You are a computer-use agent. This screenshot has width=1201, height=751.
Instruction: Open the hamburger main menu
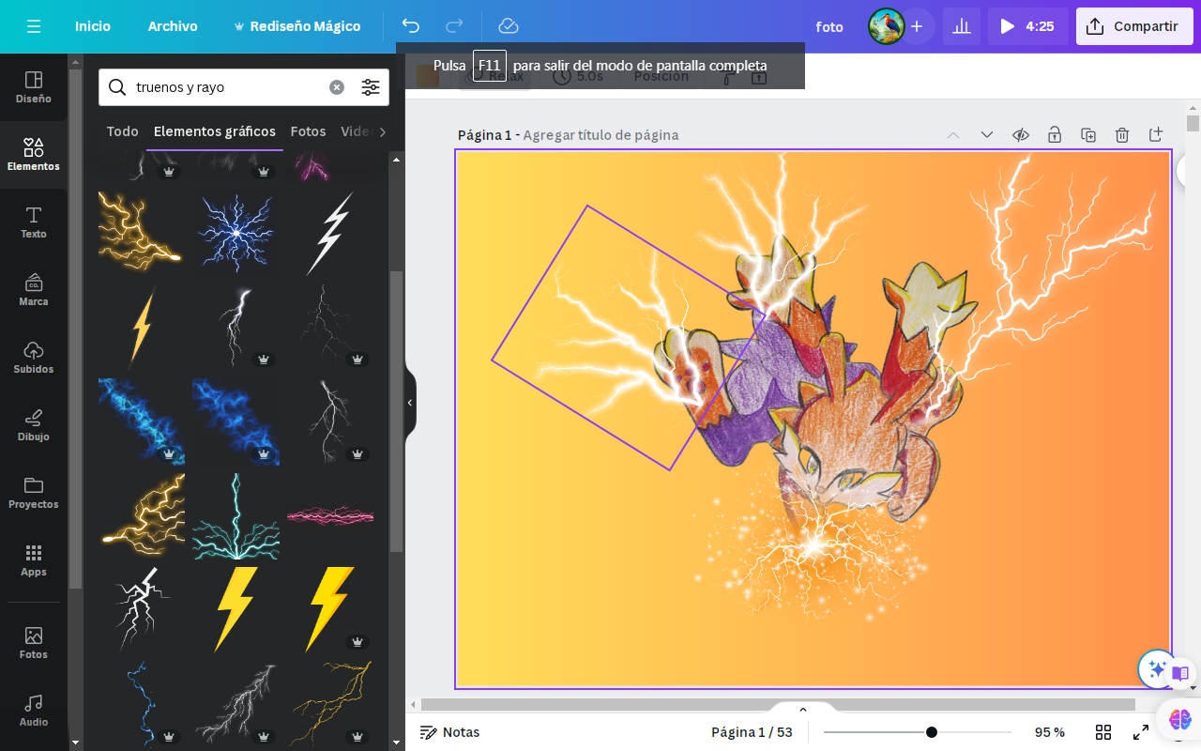[34, 26]
